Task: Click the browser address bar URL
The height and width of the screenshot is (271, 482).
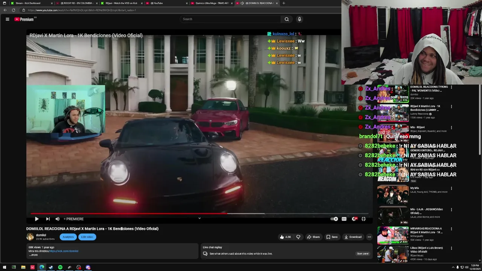Action: [x=82, y=10]
